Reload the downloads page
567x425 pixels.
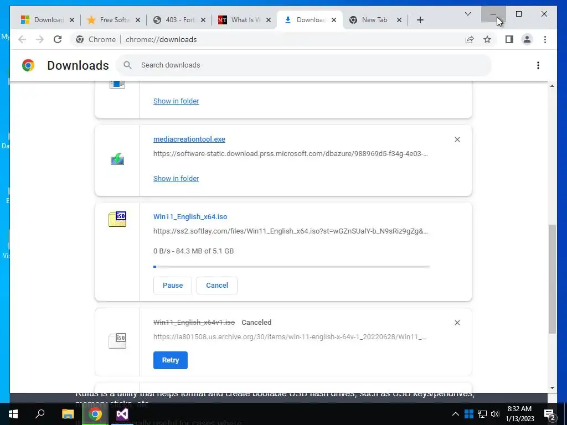[x=58, y=39]
